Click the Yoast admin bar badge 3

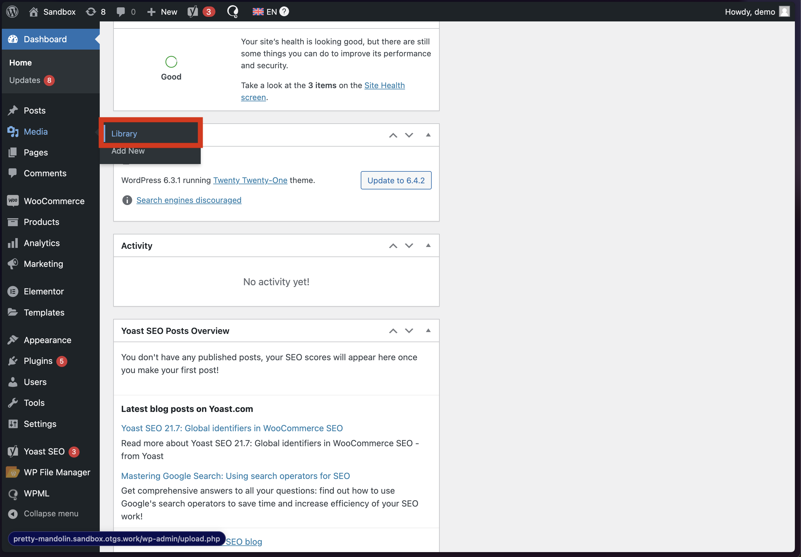[x=209, y=12]
